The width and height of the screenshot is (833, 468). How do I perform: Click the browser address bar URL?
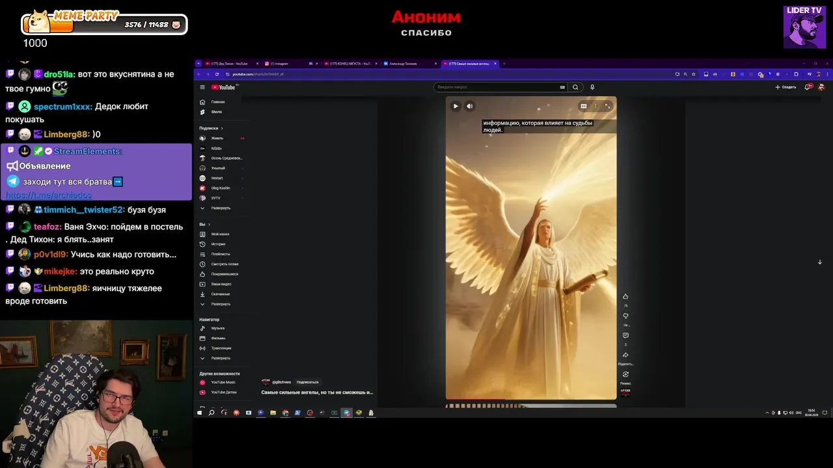click(x=258, y=74)
